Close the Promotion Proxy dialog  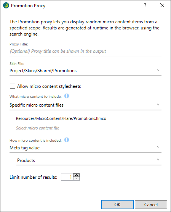pyautogui.click(x=162, y=5)
